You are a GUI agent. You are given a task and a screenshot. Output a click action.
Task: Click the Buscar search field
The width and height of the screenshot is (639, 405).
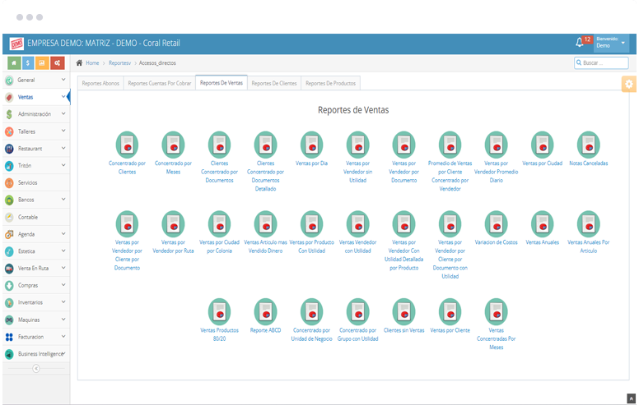(x=601, y=63)
